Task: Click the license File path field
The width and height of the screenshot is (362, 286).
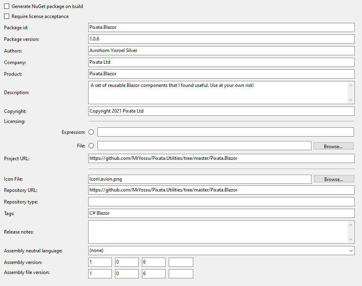Action: click(204, 145)
